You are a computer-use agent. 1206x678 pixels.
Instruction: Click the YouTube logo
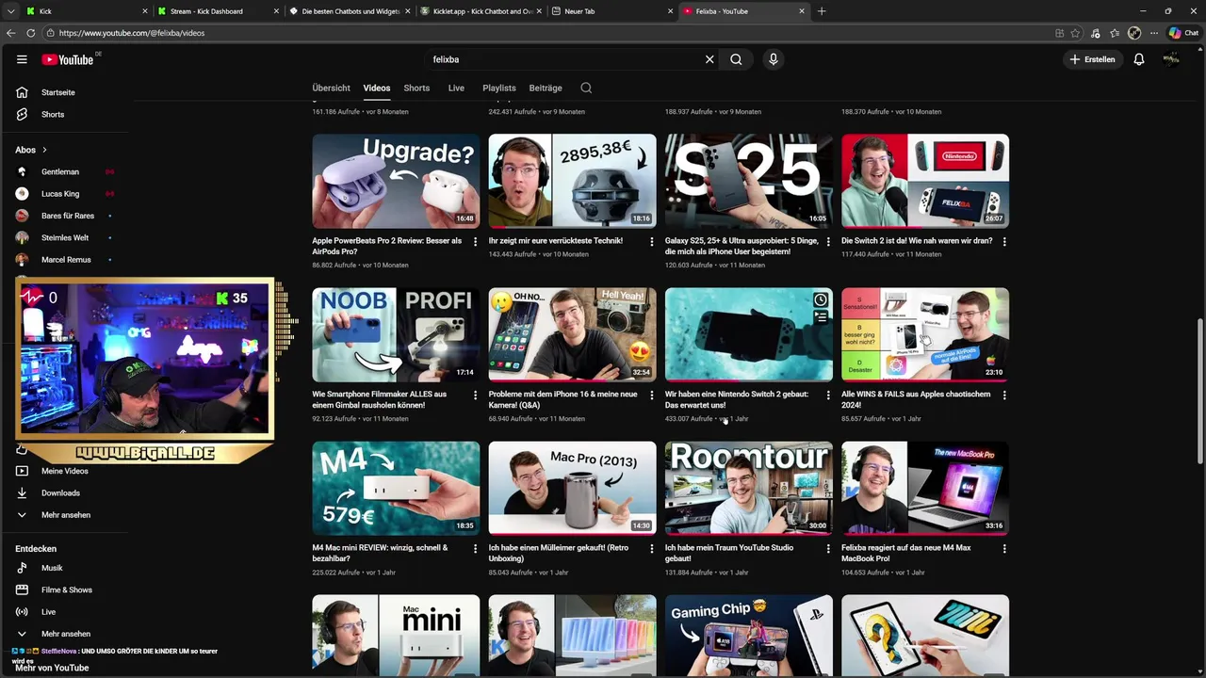tap(68, 59)
